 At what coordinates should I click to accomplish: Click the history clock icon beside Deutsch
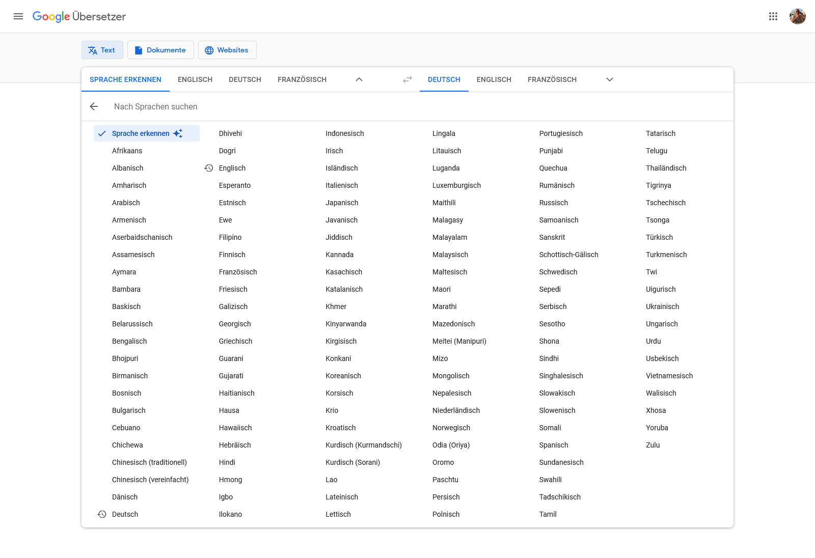point(102,514)
